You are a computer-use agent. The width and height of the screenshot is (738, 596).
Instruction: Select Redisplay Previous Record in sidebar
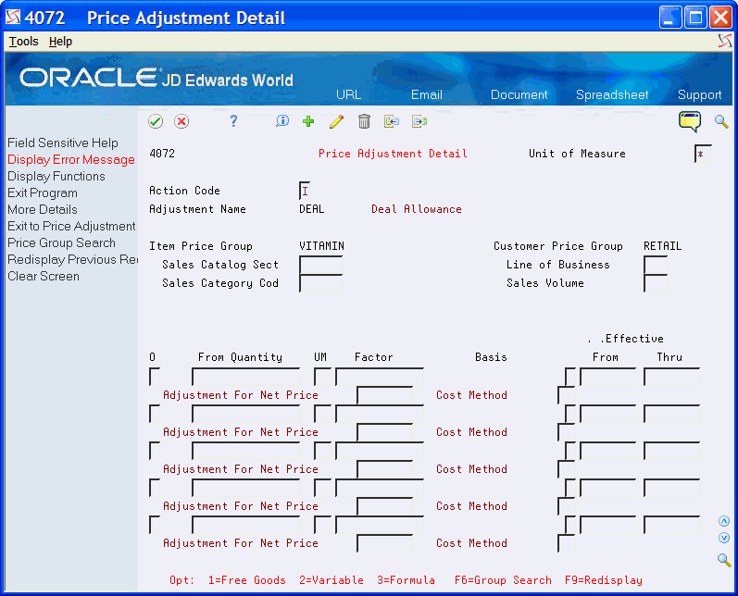tap(72, 259)
